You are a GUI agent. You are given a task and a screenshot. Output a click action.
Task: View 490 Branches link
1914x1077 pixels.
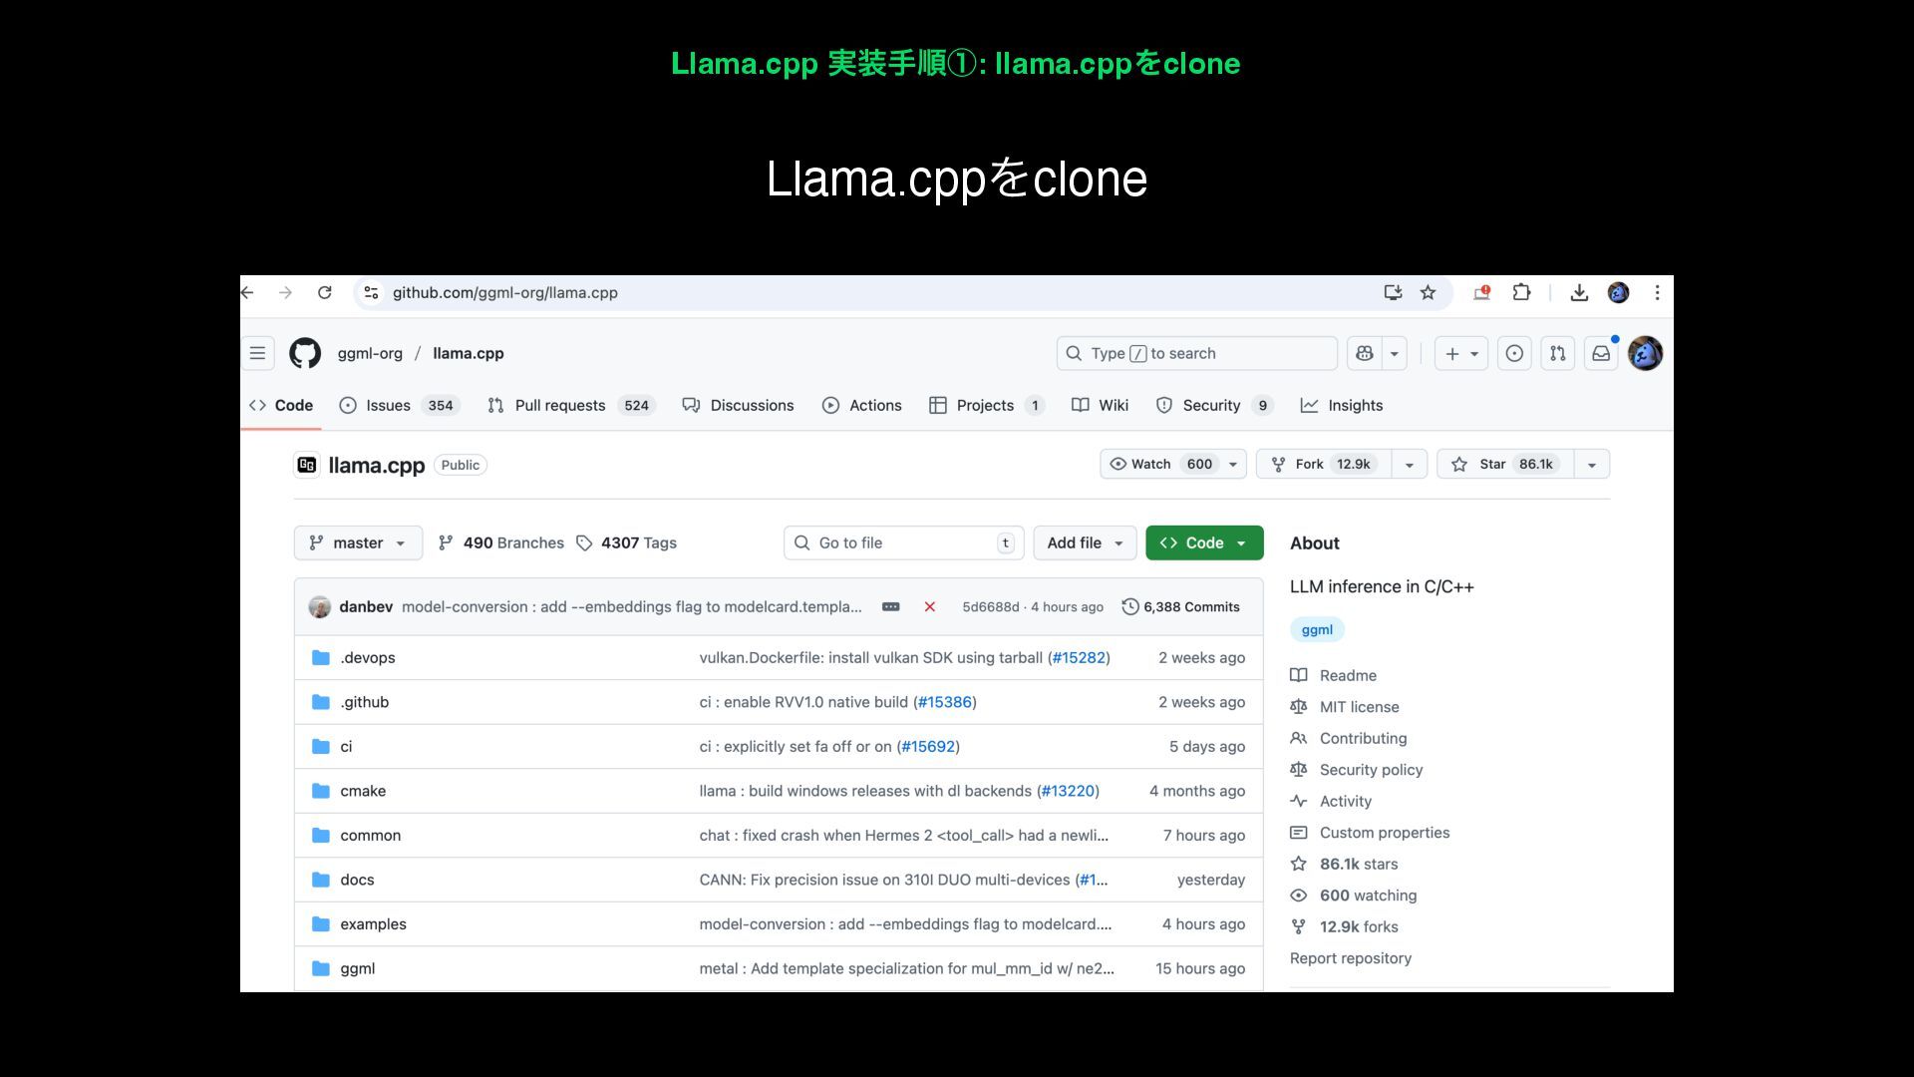501,542
